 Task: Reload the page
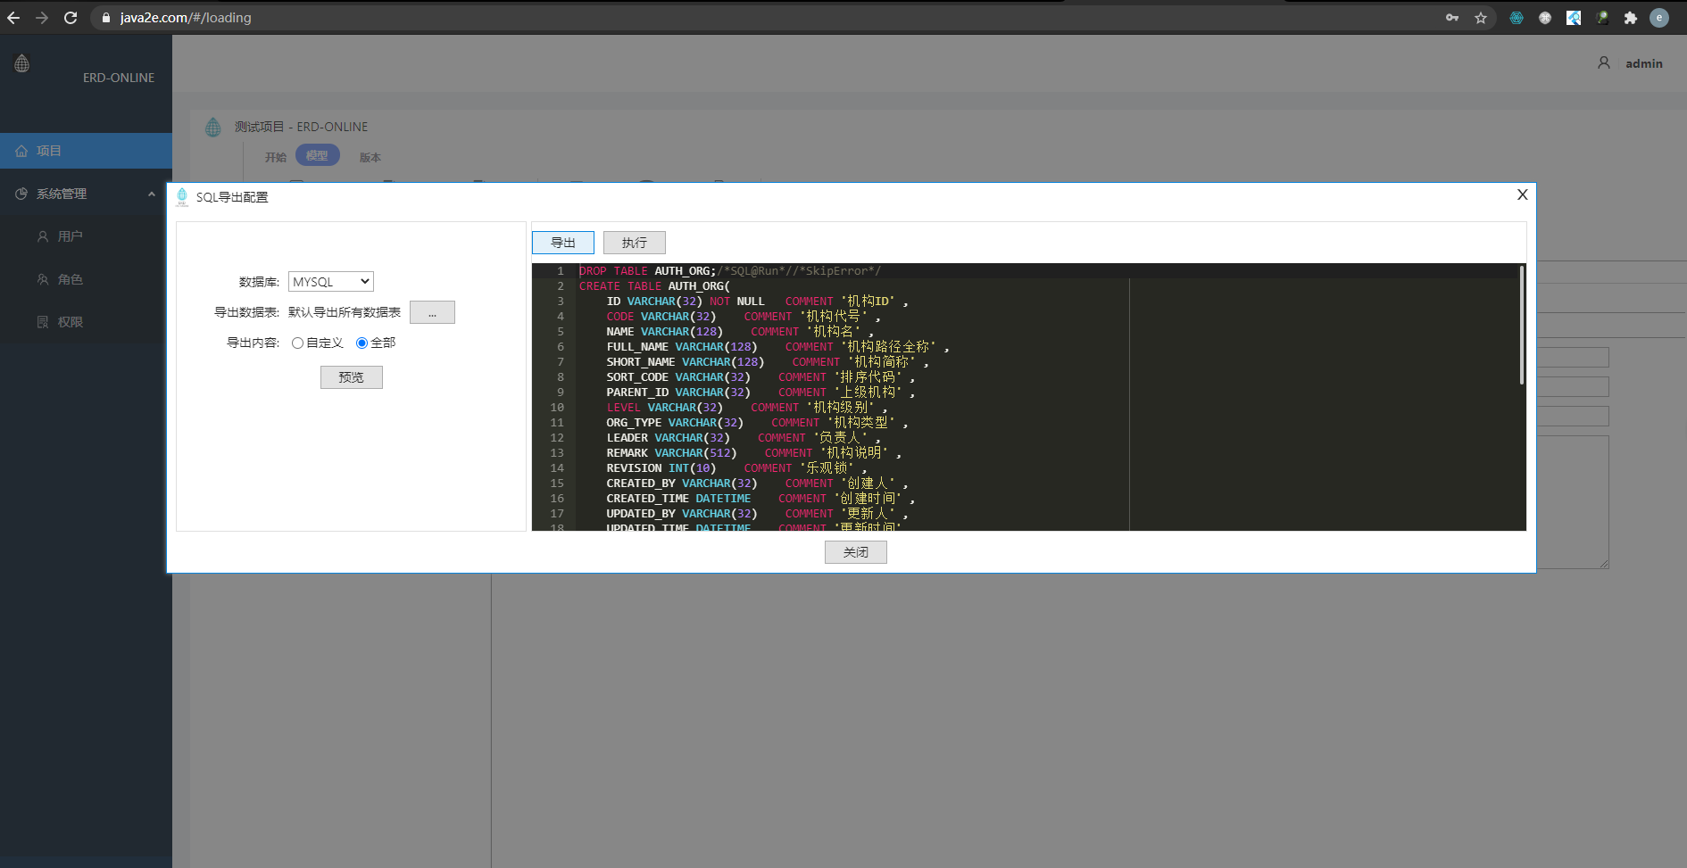71,18
